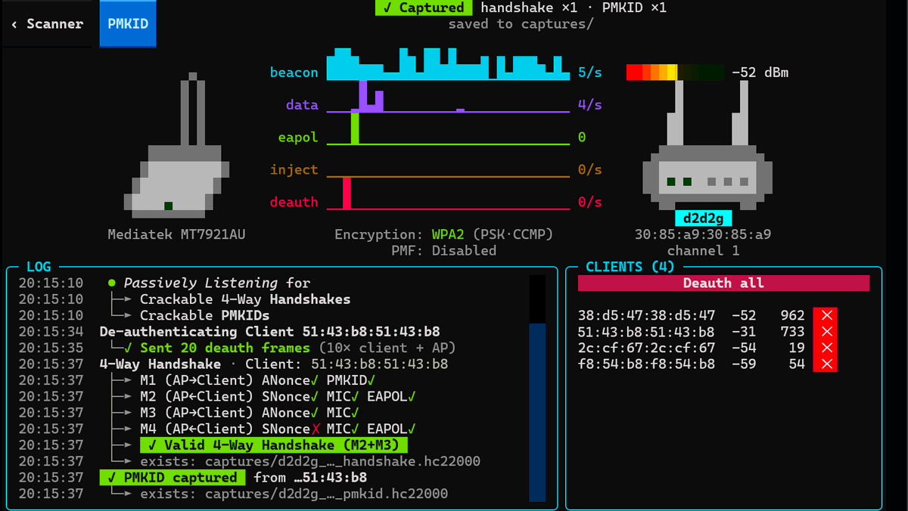Select the M4 (AP←Client) log line
Image resolution: width=908 pixels, height=511 pixels.
(278, 429)
